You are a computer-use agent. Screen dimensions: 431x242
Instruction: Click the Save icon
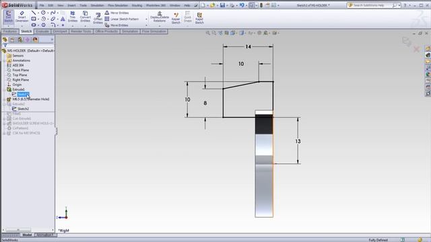(222, 5)
